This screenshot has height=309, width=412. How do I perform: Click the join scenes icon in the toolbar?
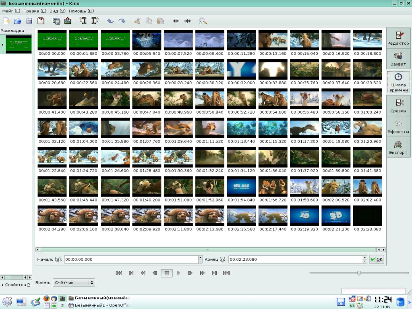[188, 21]
